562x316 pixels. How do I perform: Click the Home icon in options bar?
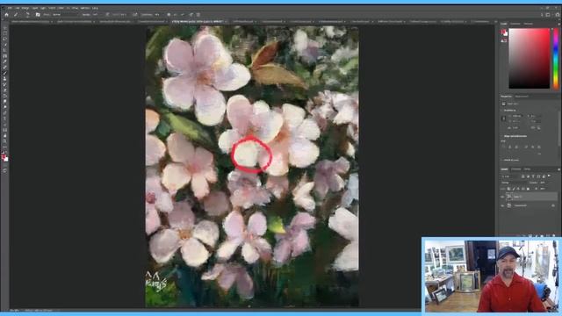[6, 15]
